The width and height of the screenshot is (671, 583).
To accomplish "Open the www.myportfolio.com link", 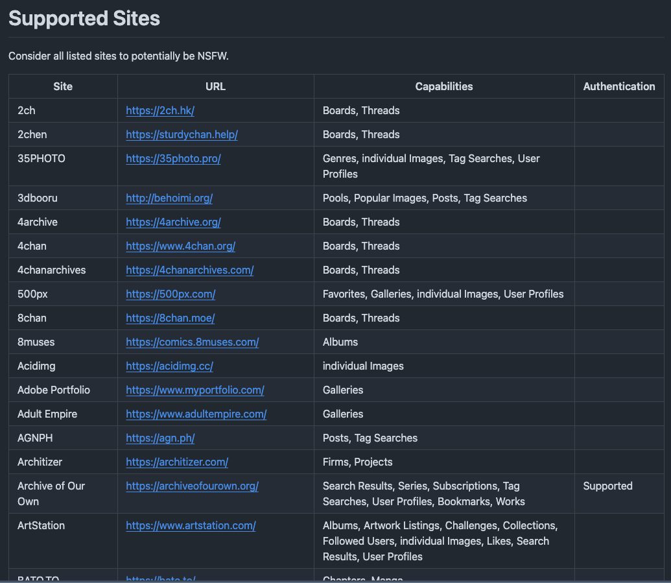I will [x=195, y=390].
